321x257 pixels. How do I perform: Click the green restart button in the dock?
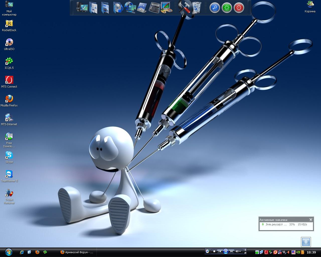(x=227, y=8)
